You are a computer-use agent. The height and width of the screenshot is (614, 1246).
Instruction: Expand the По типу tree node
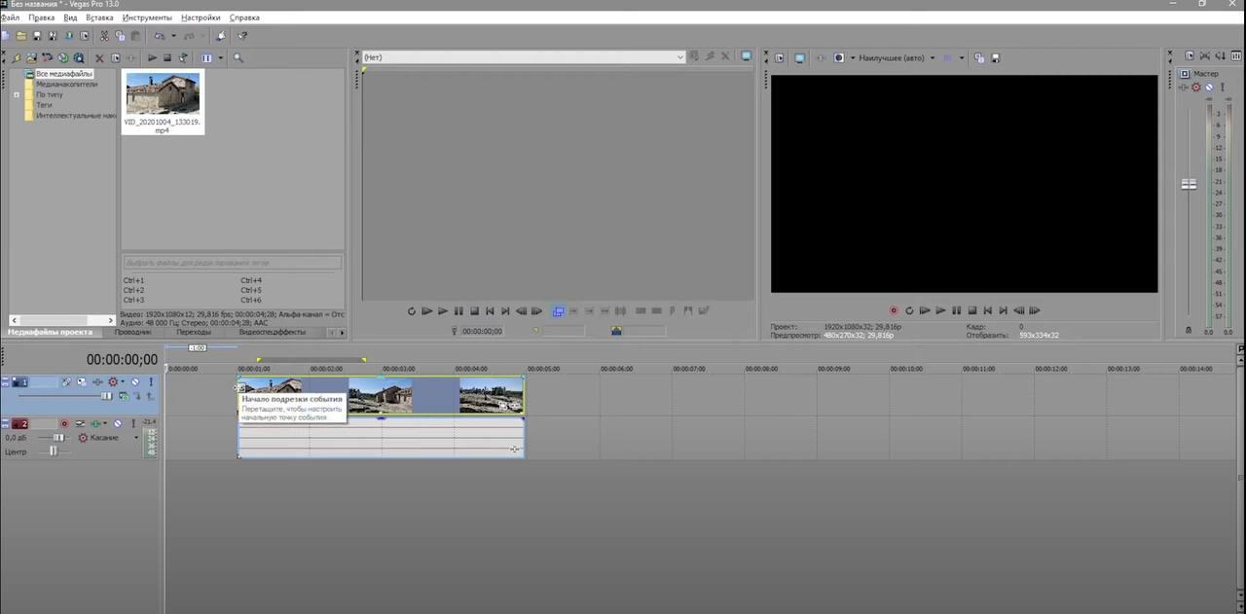17,94
